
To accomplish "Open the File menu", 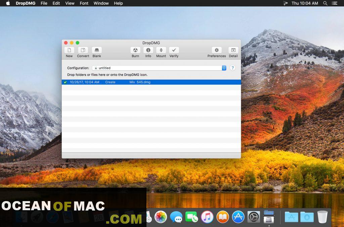I will (x=44, y=3).
